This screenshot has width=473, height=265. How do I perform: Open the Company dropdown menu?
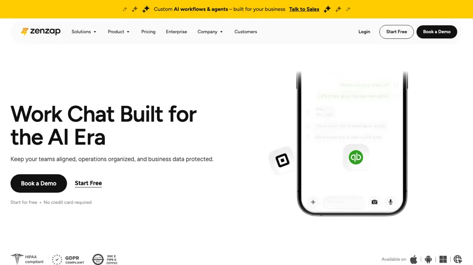[x=210, y=32]
